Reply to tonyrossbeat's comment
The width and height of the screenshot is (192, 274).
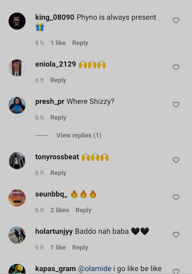pyautogui.click(x=58, y=173)
